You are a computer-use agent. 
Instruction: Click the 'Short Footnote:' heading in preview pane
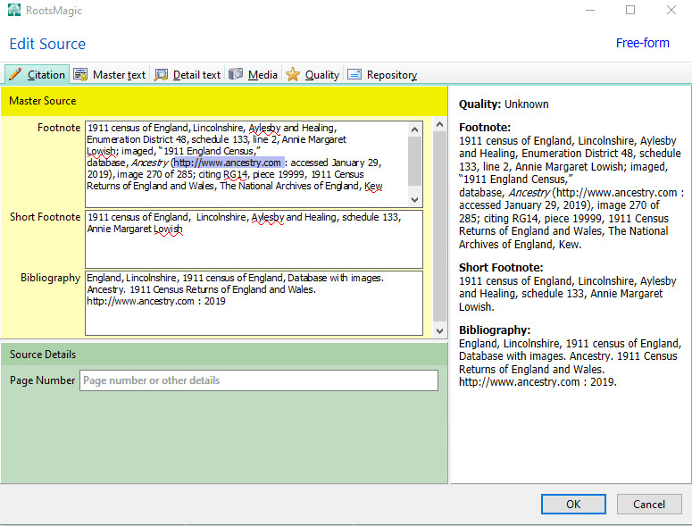click(x=501, y=267)
